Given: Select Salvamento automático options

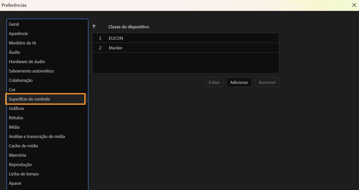Looking at the screenshot, I should coord(31,71).
